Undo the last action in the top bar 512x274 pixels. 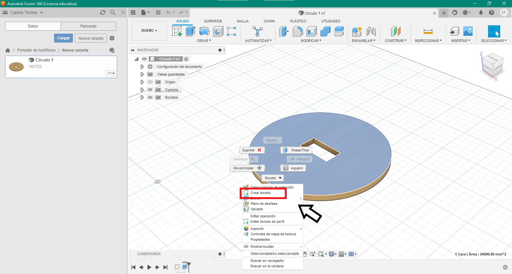(169, 12)
